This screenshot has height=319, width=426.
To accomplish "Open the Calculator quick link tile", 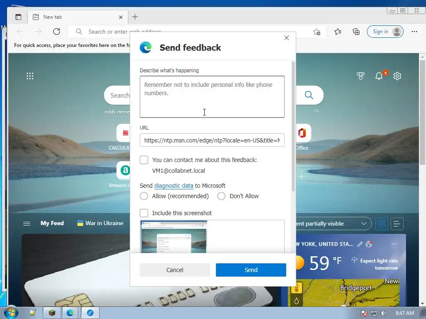I will (124, 133).
